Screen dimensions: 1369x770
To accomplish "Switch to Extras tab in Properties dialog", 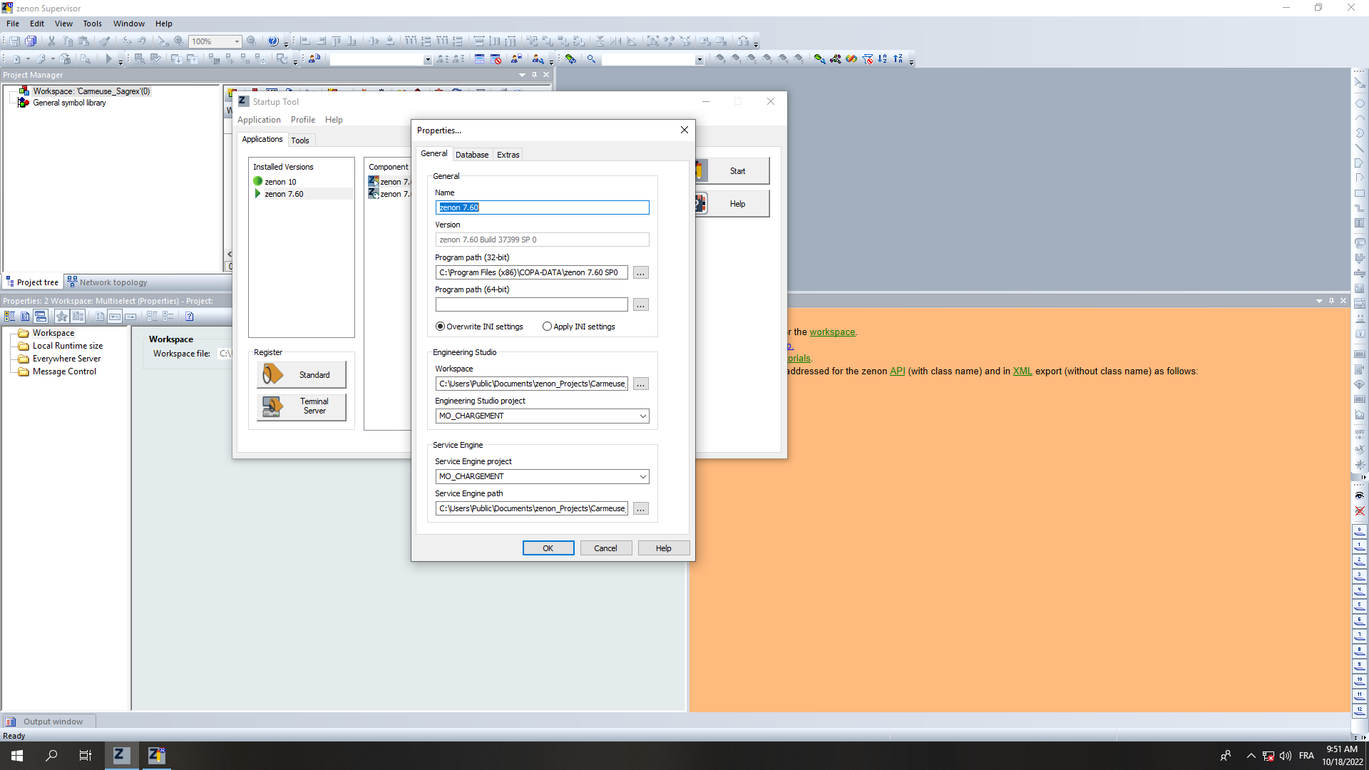I will tap(508, 155).
